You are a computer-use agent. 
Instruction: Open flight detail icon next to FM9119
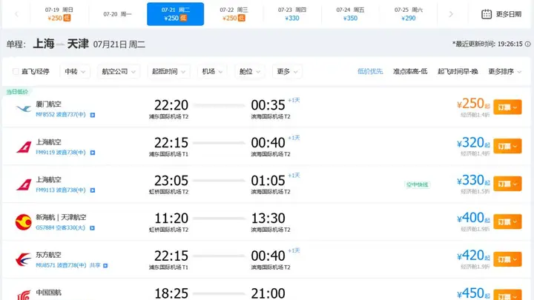coord(93,153)
